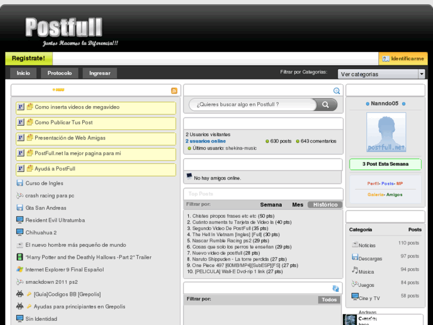This screenshot has width=433, height=325.
Task: Click the refresh icon above Todos filter
Action: point(336,289)
